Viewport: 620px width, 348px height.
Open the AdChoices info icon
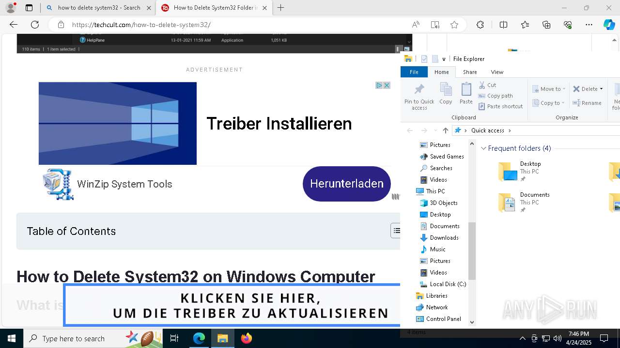[380, 85]
